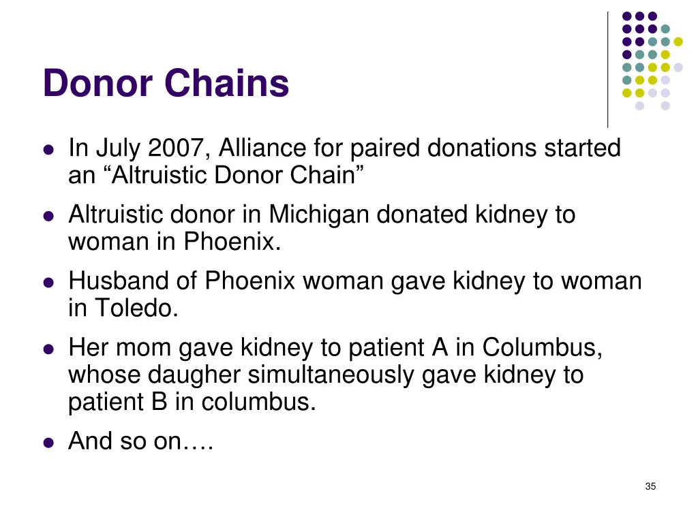698x523 pixels.
Task: Click the quoted phrase "Altruistic Donor Chain"
Action: 234,176
